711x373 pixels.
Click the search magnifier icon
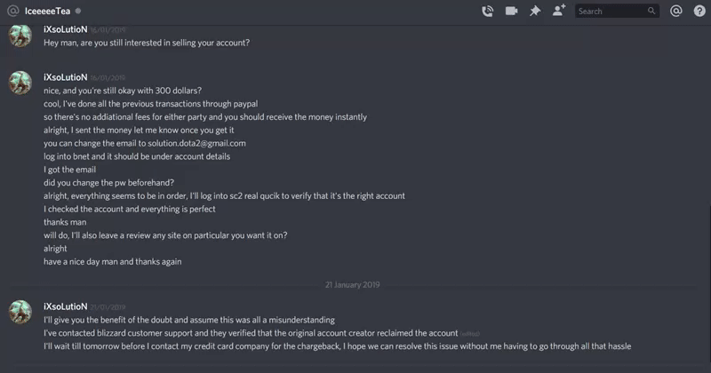coord(651,12)
